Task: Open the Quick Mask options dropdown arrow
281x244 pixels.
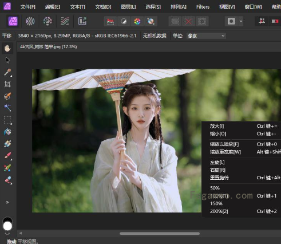Action: pyautogui.click(x=241, y=21)
